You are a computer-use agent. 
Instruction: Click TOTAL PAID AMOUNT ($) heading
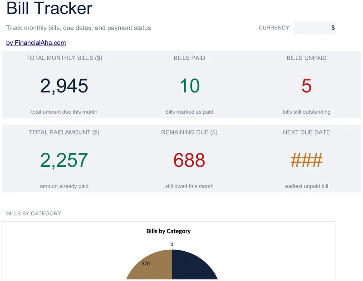coord(64,132)
